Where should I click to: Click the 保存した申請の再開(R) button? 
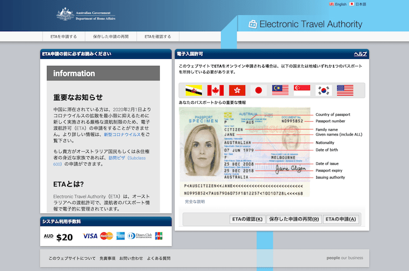coord(294,219)
